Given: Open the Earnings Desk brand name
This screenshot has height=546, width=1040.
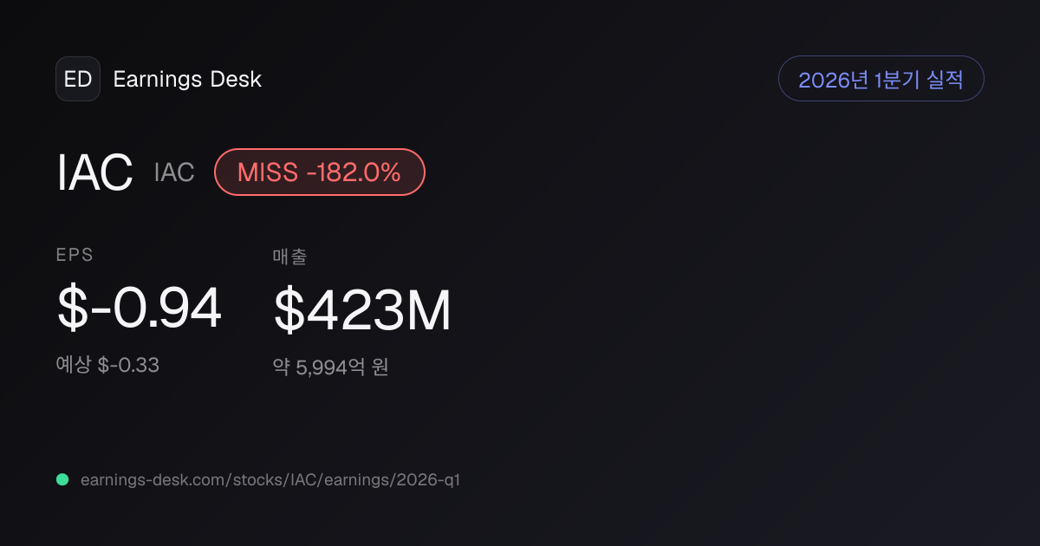Looking at the screenshot, I should click(187, 79).
